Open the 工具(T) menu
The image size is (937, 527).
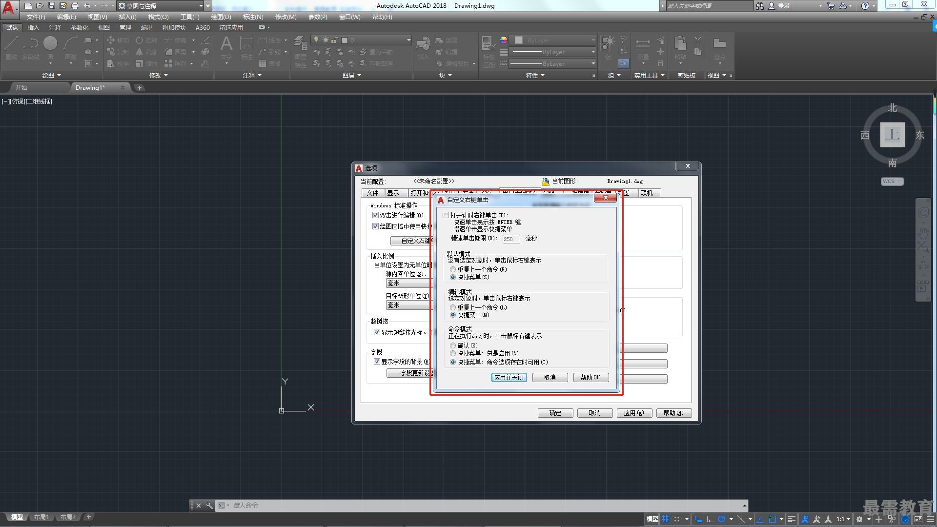190,17
